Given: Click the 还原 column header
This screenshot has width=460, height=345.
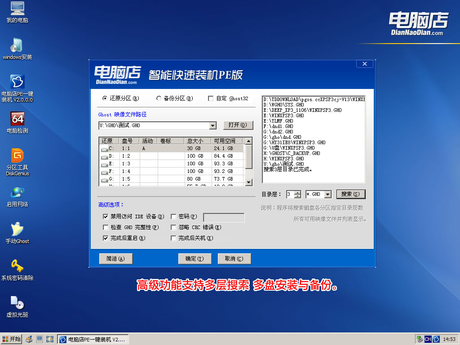Looking at the screenshot, I should pyautogui.click(x=109, y=141).
